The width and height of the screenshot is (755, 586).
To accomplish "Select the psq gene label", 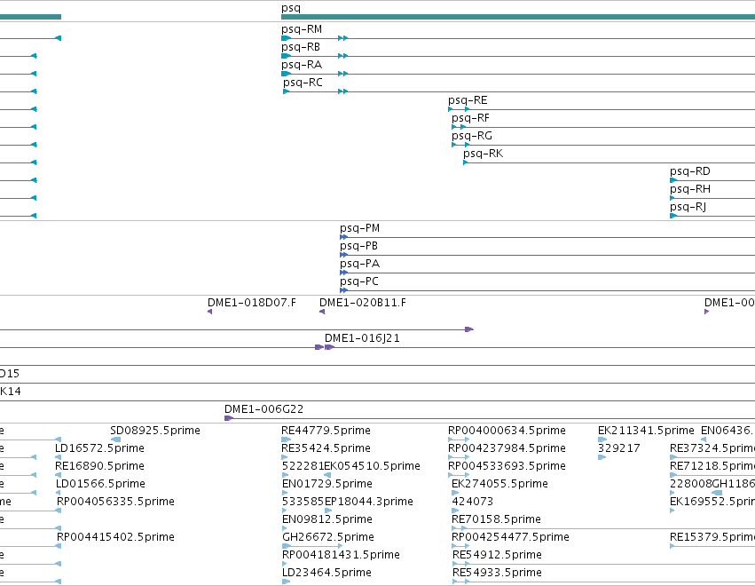I will coord(291,8).
